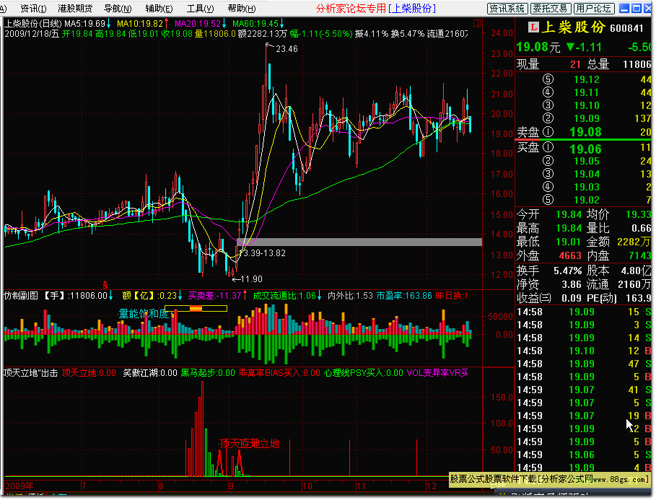Click month 10 on the time axis
Viewport: 656px width, 500px height.
click(307, 486)
